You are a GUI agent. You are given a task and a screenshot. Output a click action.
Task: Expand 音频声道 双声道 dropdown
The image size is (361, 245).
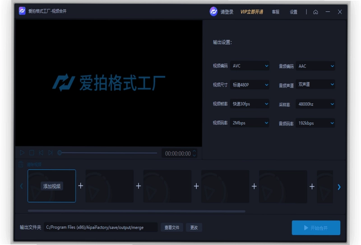pos(315,85)
